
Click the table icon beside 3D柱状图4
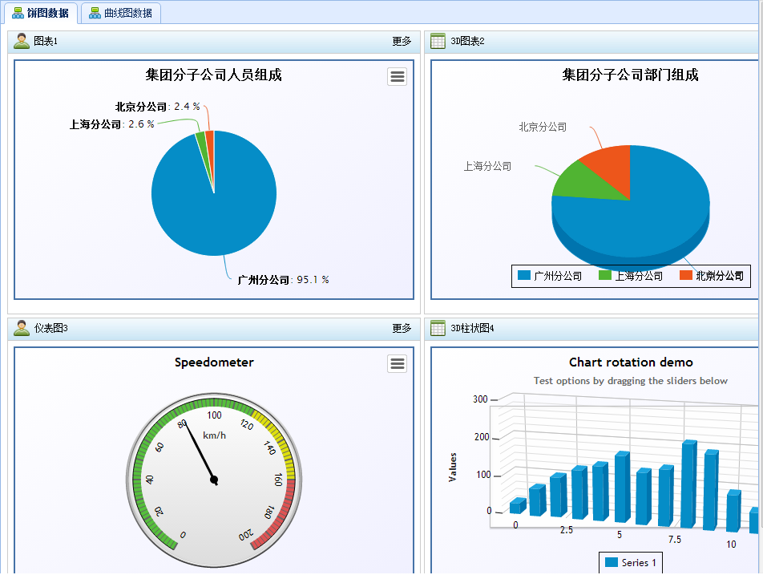pyautogui.click(x=438, y=328)
